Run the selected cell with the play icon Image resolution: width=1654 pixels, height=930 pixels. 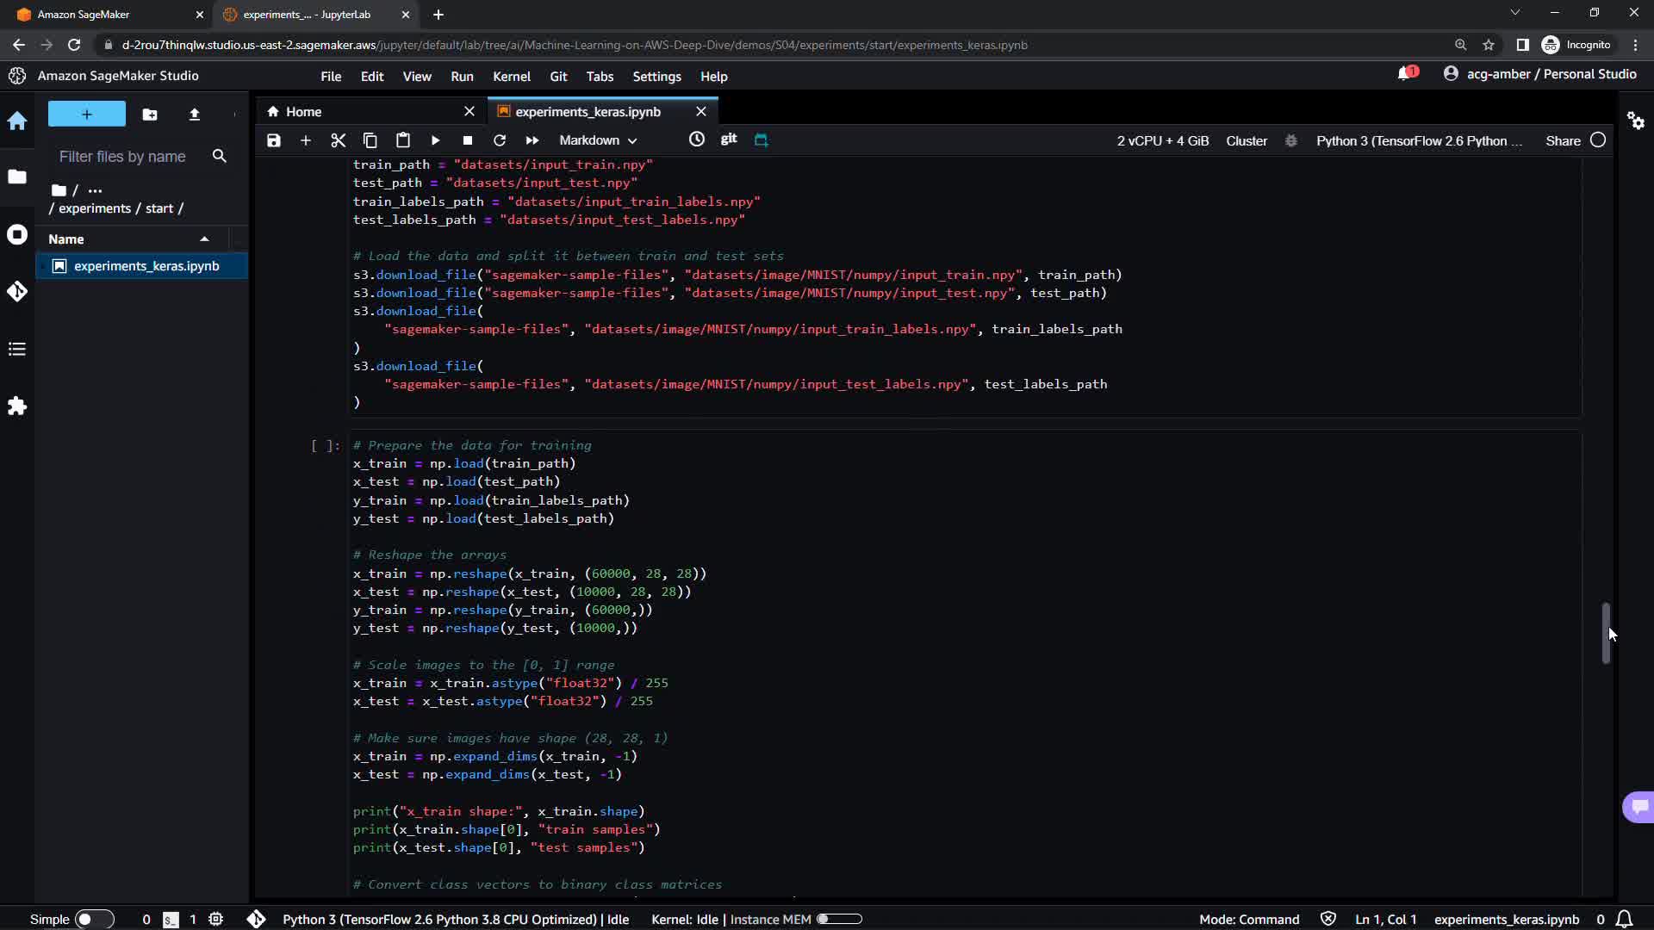[435, 140]
